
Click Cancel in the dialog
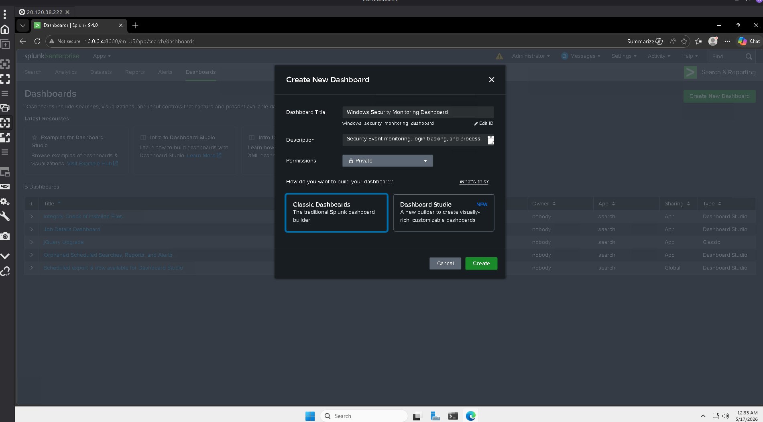445,264
